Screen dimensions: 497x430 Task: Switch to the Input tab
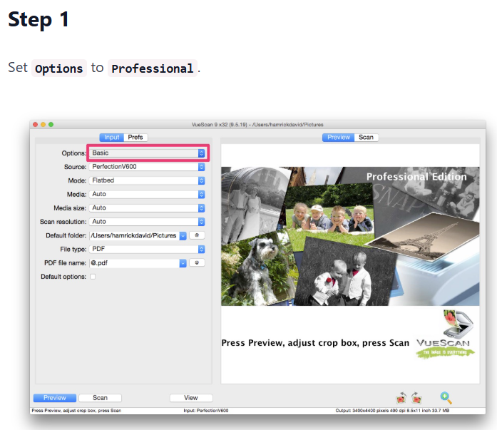111,137
